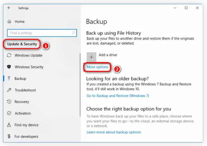Focus the Find a setting search box

click(x=39, y=33)
